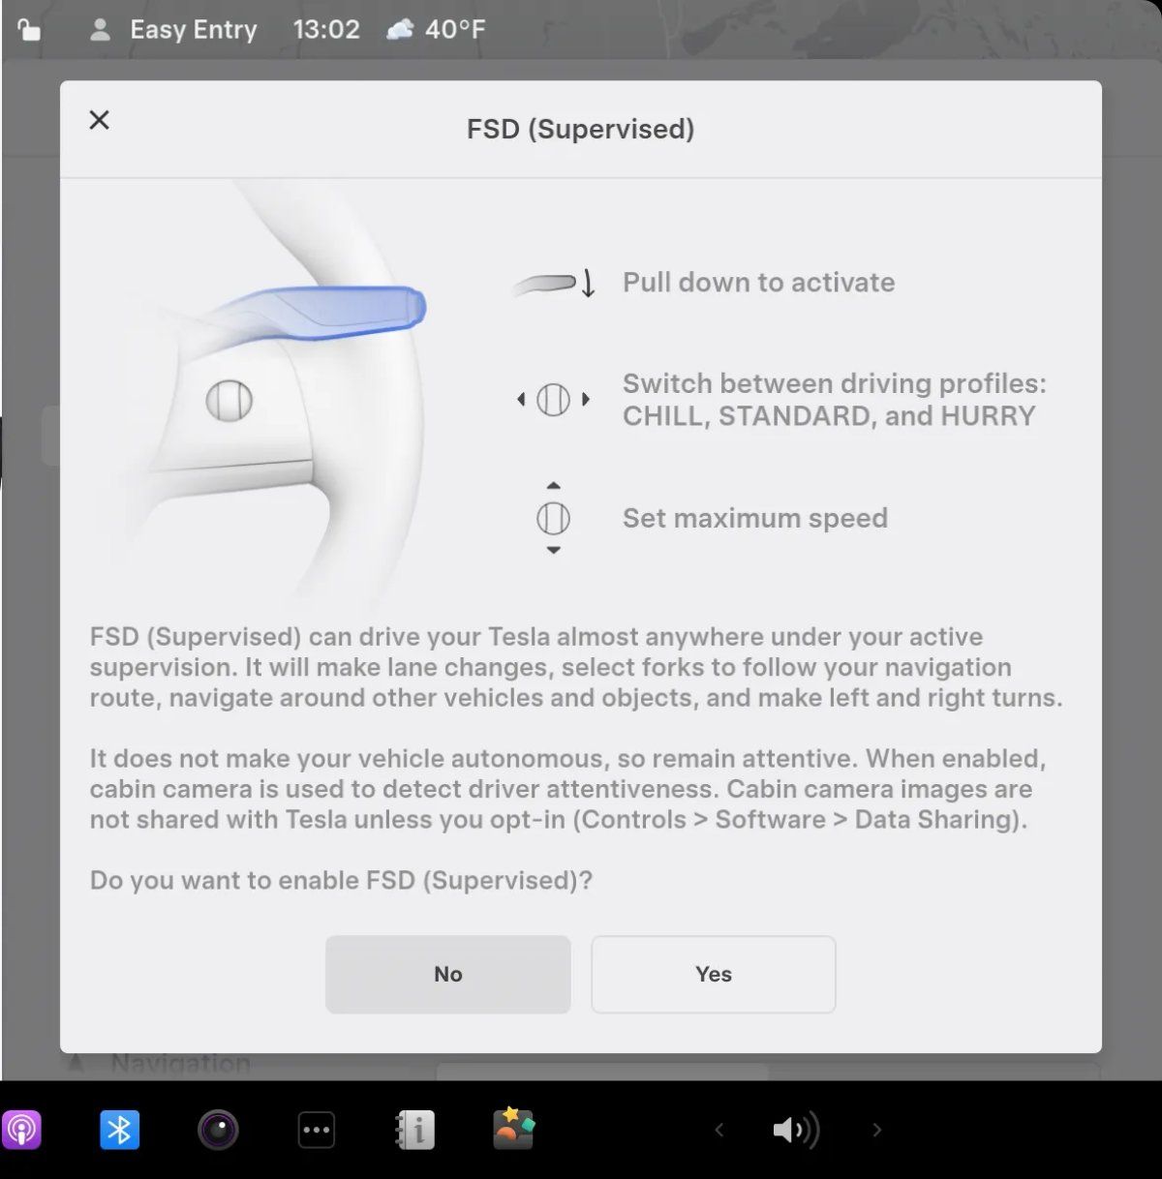Tap the Easy Entry profile name
The image size is (1162, 1179).
[194, 30]
